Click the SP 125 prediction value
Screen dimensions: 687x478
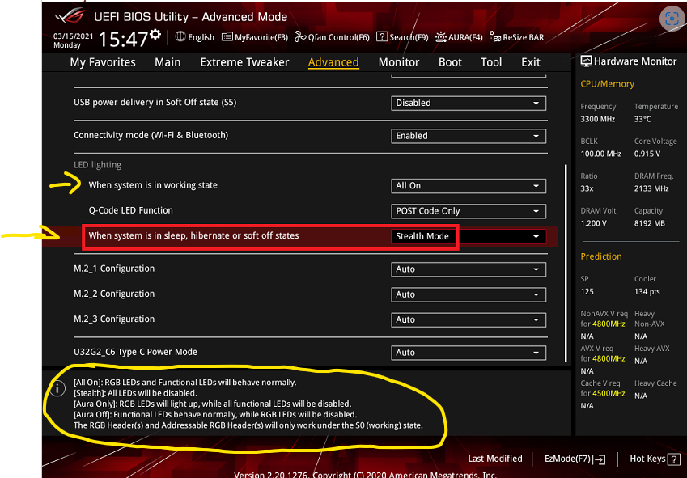tap(586, 291)
